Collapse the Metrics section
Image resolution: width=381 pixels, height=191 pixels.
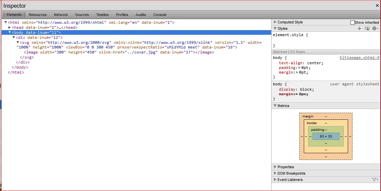coord(275,106)
